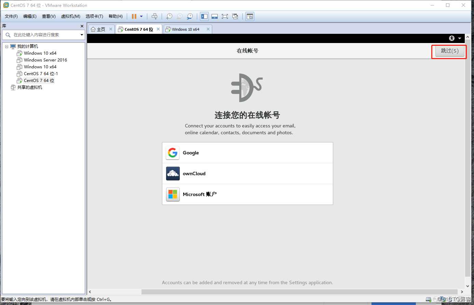Click the vertical scrollbar down arrow
Viewport: 474px width, 305px height.
(x=468, y=286)
